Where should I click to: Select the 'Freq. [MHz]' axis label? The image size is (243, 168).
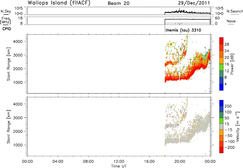(x=6, y=20)
